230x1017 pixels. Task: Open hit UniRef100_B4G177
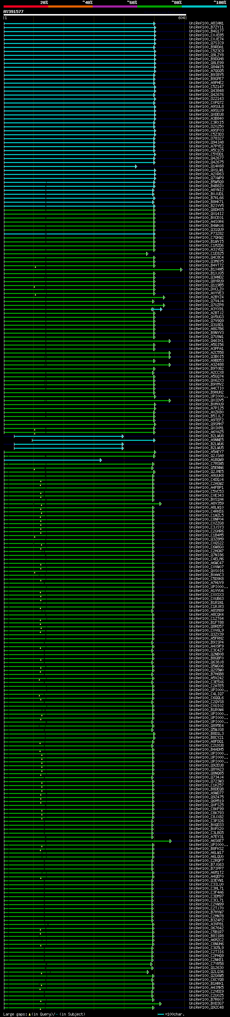tap(206, 31)
